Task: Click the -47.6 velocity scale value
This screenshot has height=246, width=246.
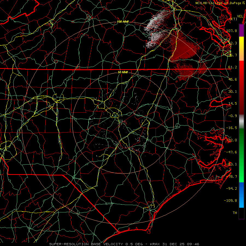Action: [x=232, y=152]
